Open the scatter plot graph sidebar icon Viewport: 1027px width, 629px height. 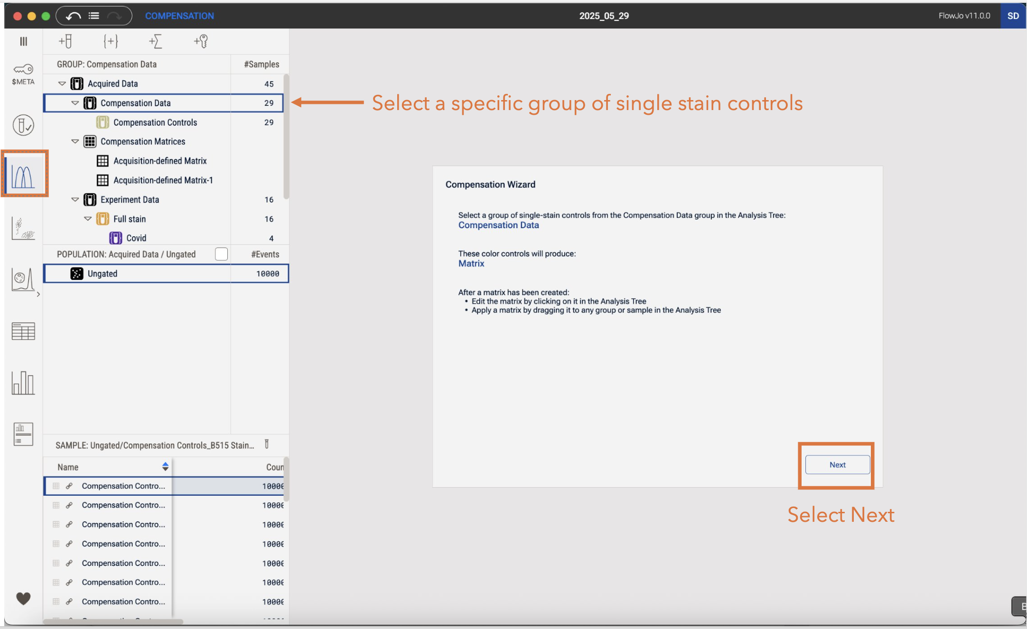23,228
